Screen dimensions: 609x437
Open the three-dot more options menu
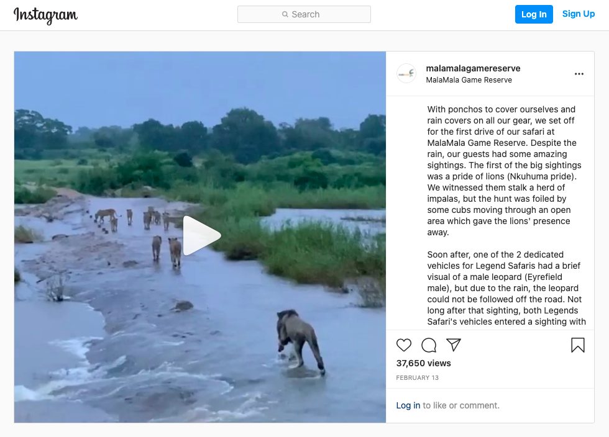click(x=579, y=74)
